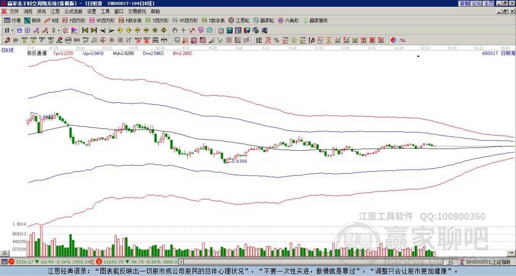Click the percent sign tool

(x=277, y=40)
